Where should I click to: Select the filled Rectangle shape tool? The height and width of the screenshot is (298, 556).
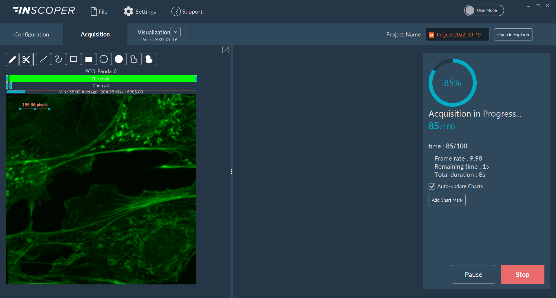89,59
